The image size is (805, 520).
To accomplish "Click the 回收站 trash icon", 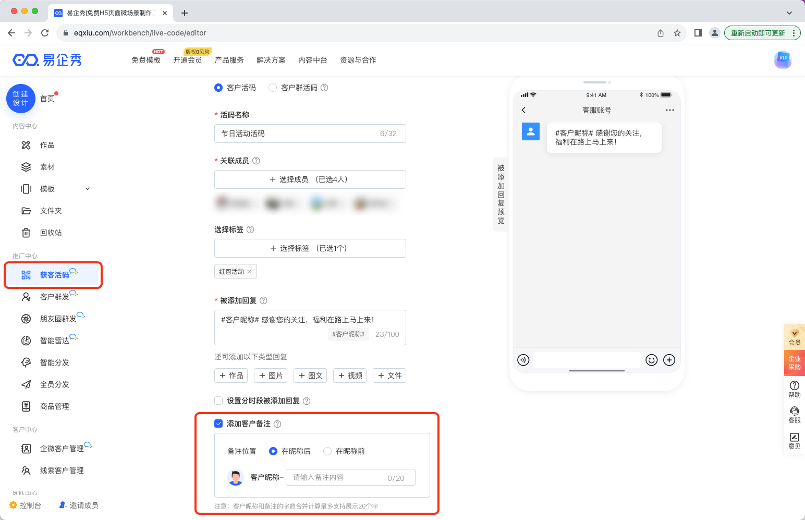I will [x=26, y=233].
